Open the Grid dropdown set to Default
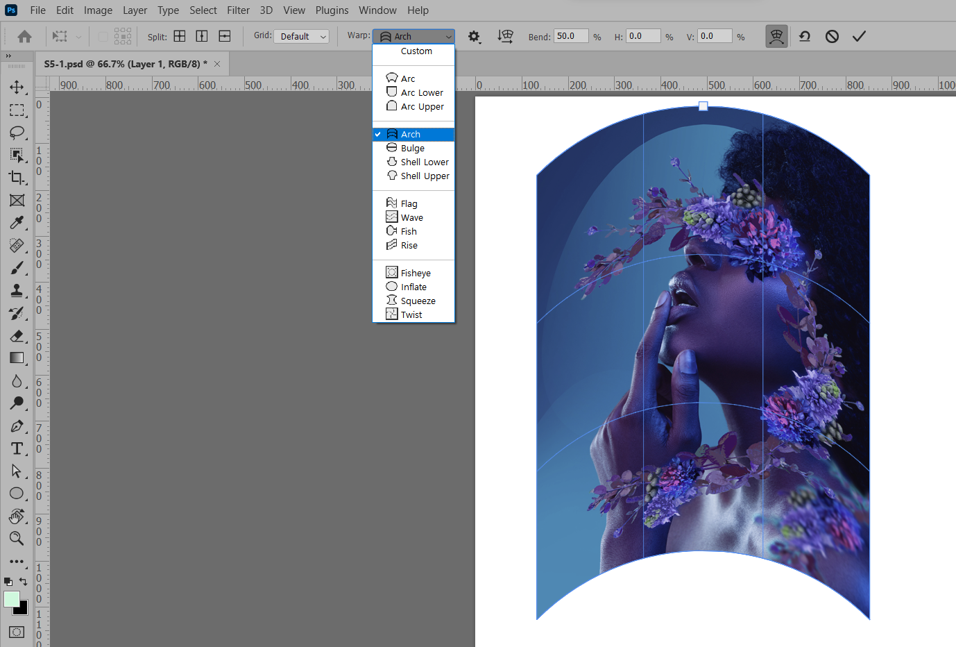The image size is (956, 647). [301, 37]
